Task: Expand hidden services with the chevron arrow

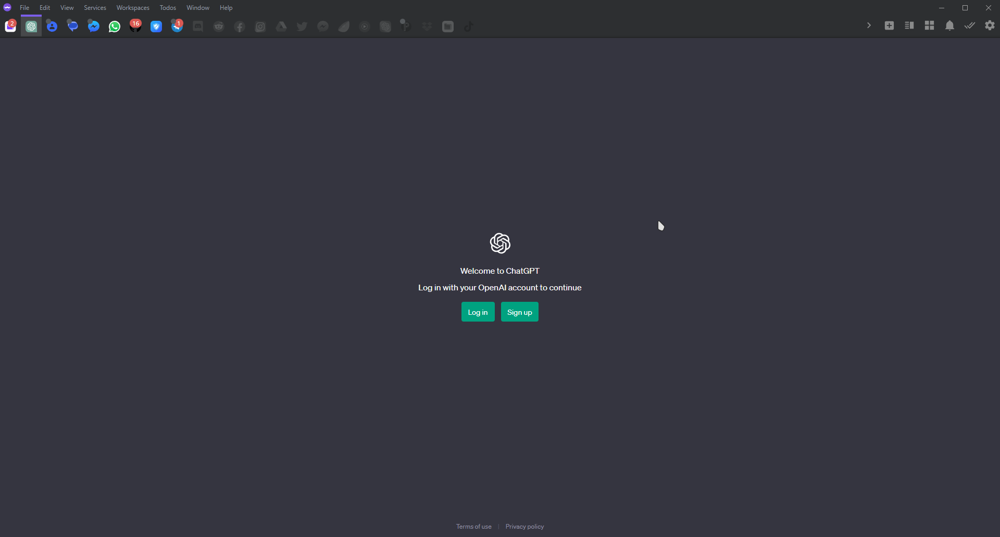Action: 868,25
